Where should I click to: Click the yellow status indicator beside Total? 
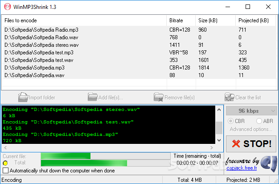point(5,163)
